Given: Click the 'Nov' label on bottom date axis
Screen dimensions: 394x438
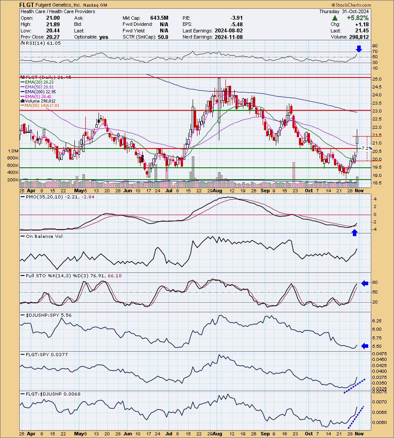Looking at the screenshot, I should [x=359, y=434].
